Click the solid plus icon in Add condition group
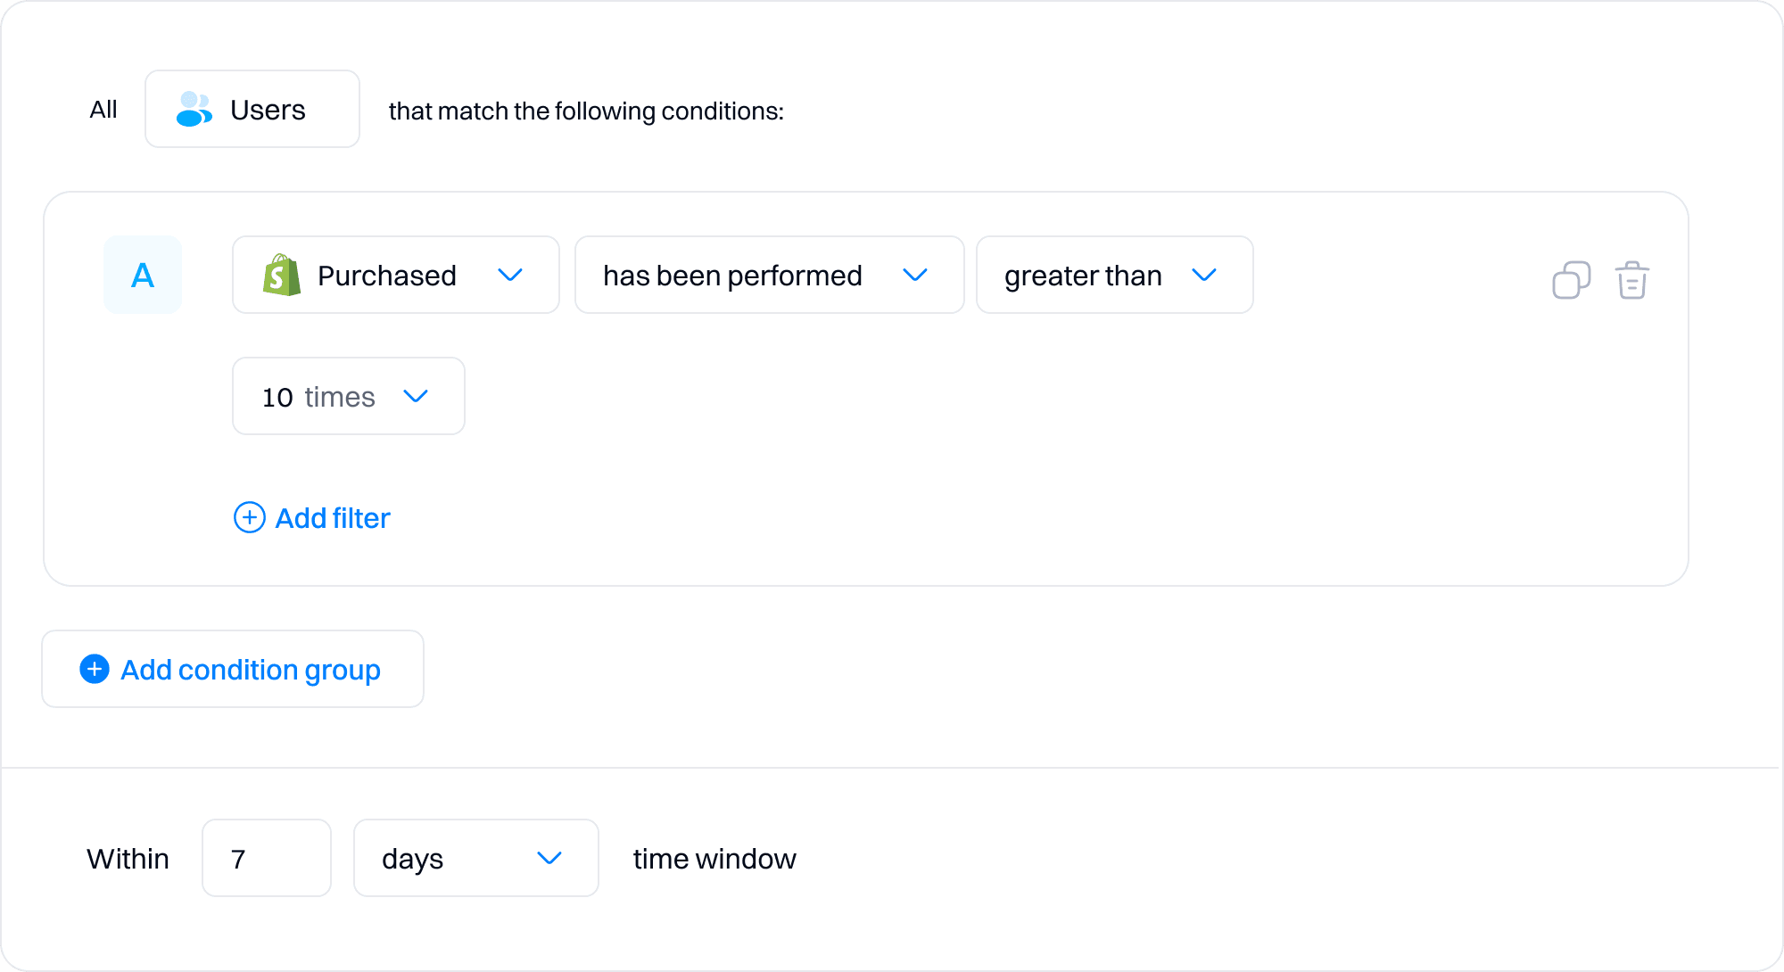This screenshot has height=972, width=1784. click(x=95, y=669)
